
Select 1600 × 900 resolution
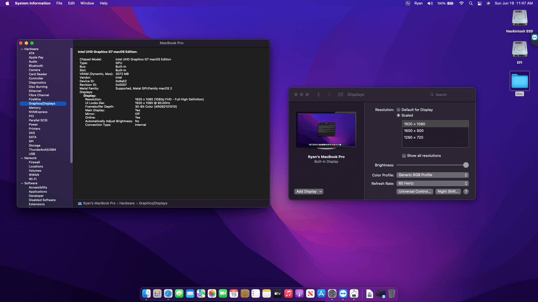(435, 131)
